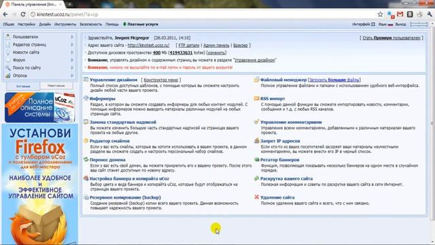Click the Информеры icon
Image resolution: width=435 pixels, height=245 pixels.
[x=86, y=98]
